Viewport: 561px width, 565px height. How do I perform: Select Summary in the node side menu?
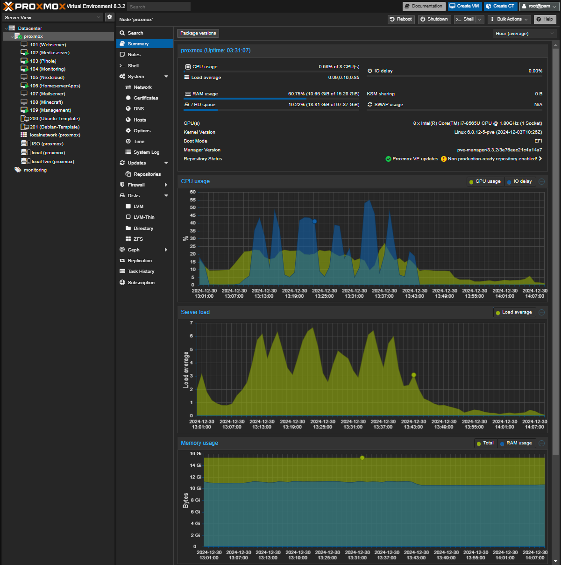(145, 44)
